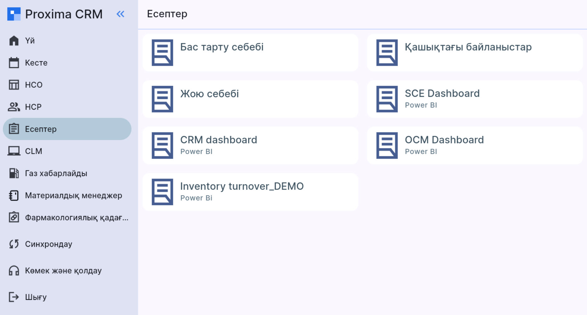Screen dimensions: 587x315
Task: Open the HCP people icon
Action: click(x=14, y=107)
